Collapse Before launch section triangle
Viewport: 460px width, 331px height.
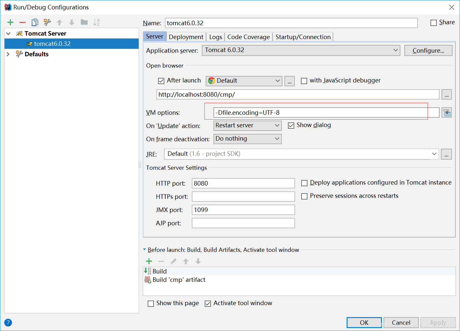coord(144,250)
